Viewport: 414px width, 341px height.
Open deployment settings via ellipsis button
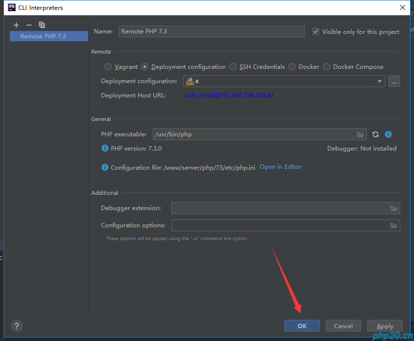pos(394,81)
